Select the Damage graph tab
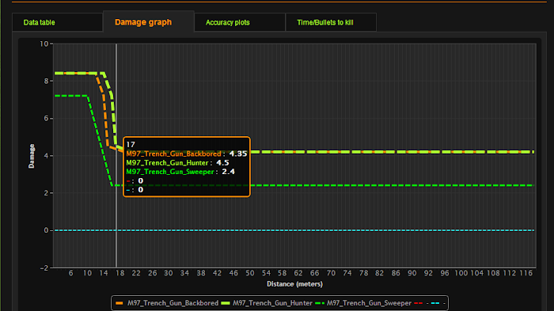The width and height of the screenshot is (554, 311). 149,21
